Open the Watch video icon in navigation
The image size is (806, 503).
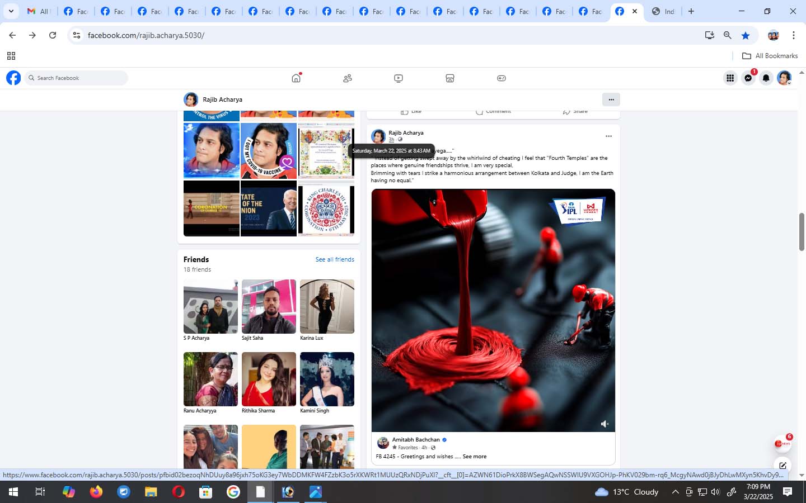(x=399, y=78)
